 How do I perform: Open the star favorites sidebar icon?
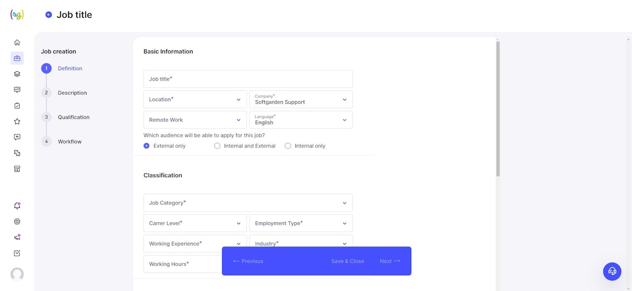click(17, 122)
